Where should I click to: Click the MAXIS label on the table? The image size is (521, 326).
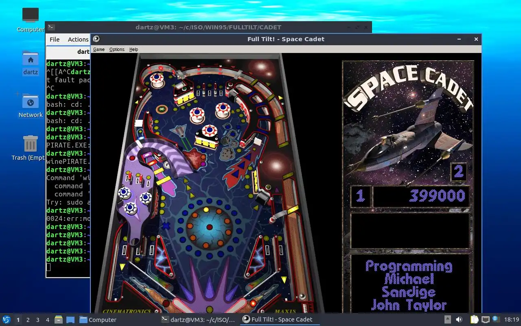[285, 311]
